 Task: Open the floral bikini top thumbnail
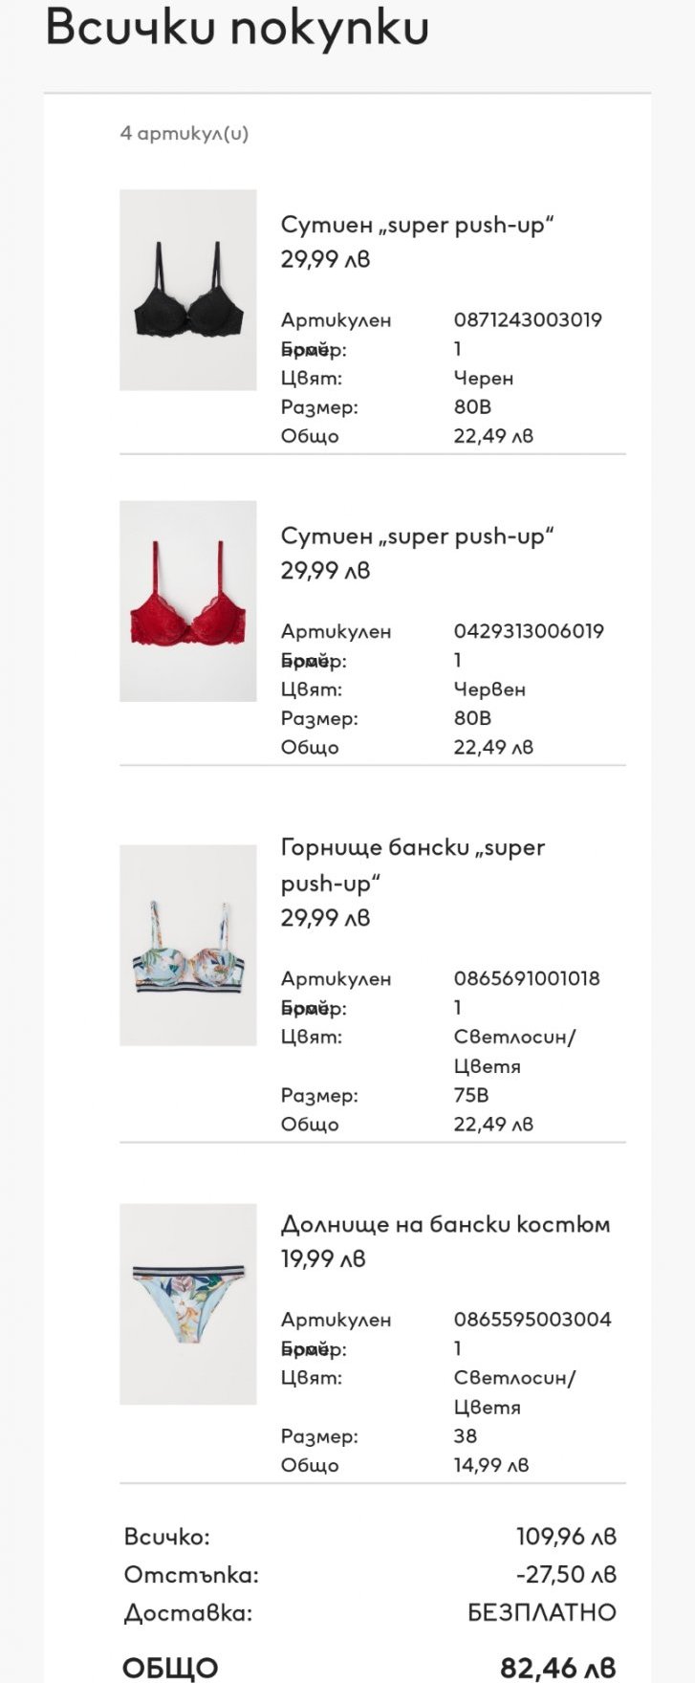[188, 945]
